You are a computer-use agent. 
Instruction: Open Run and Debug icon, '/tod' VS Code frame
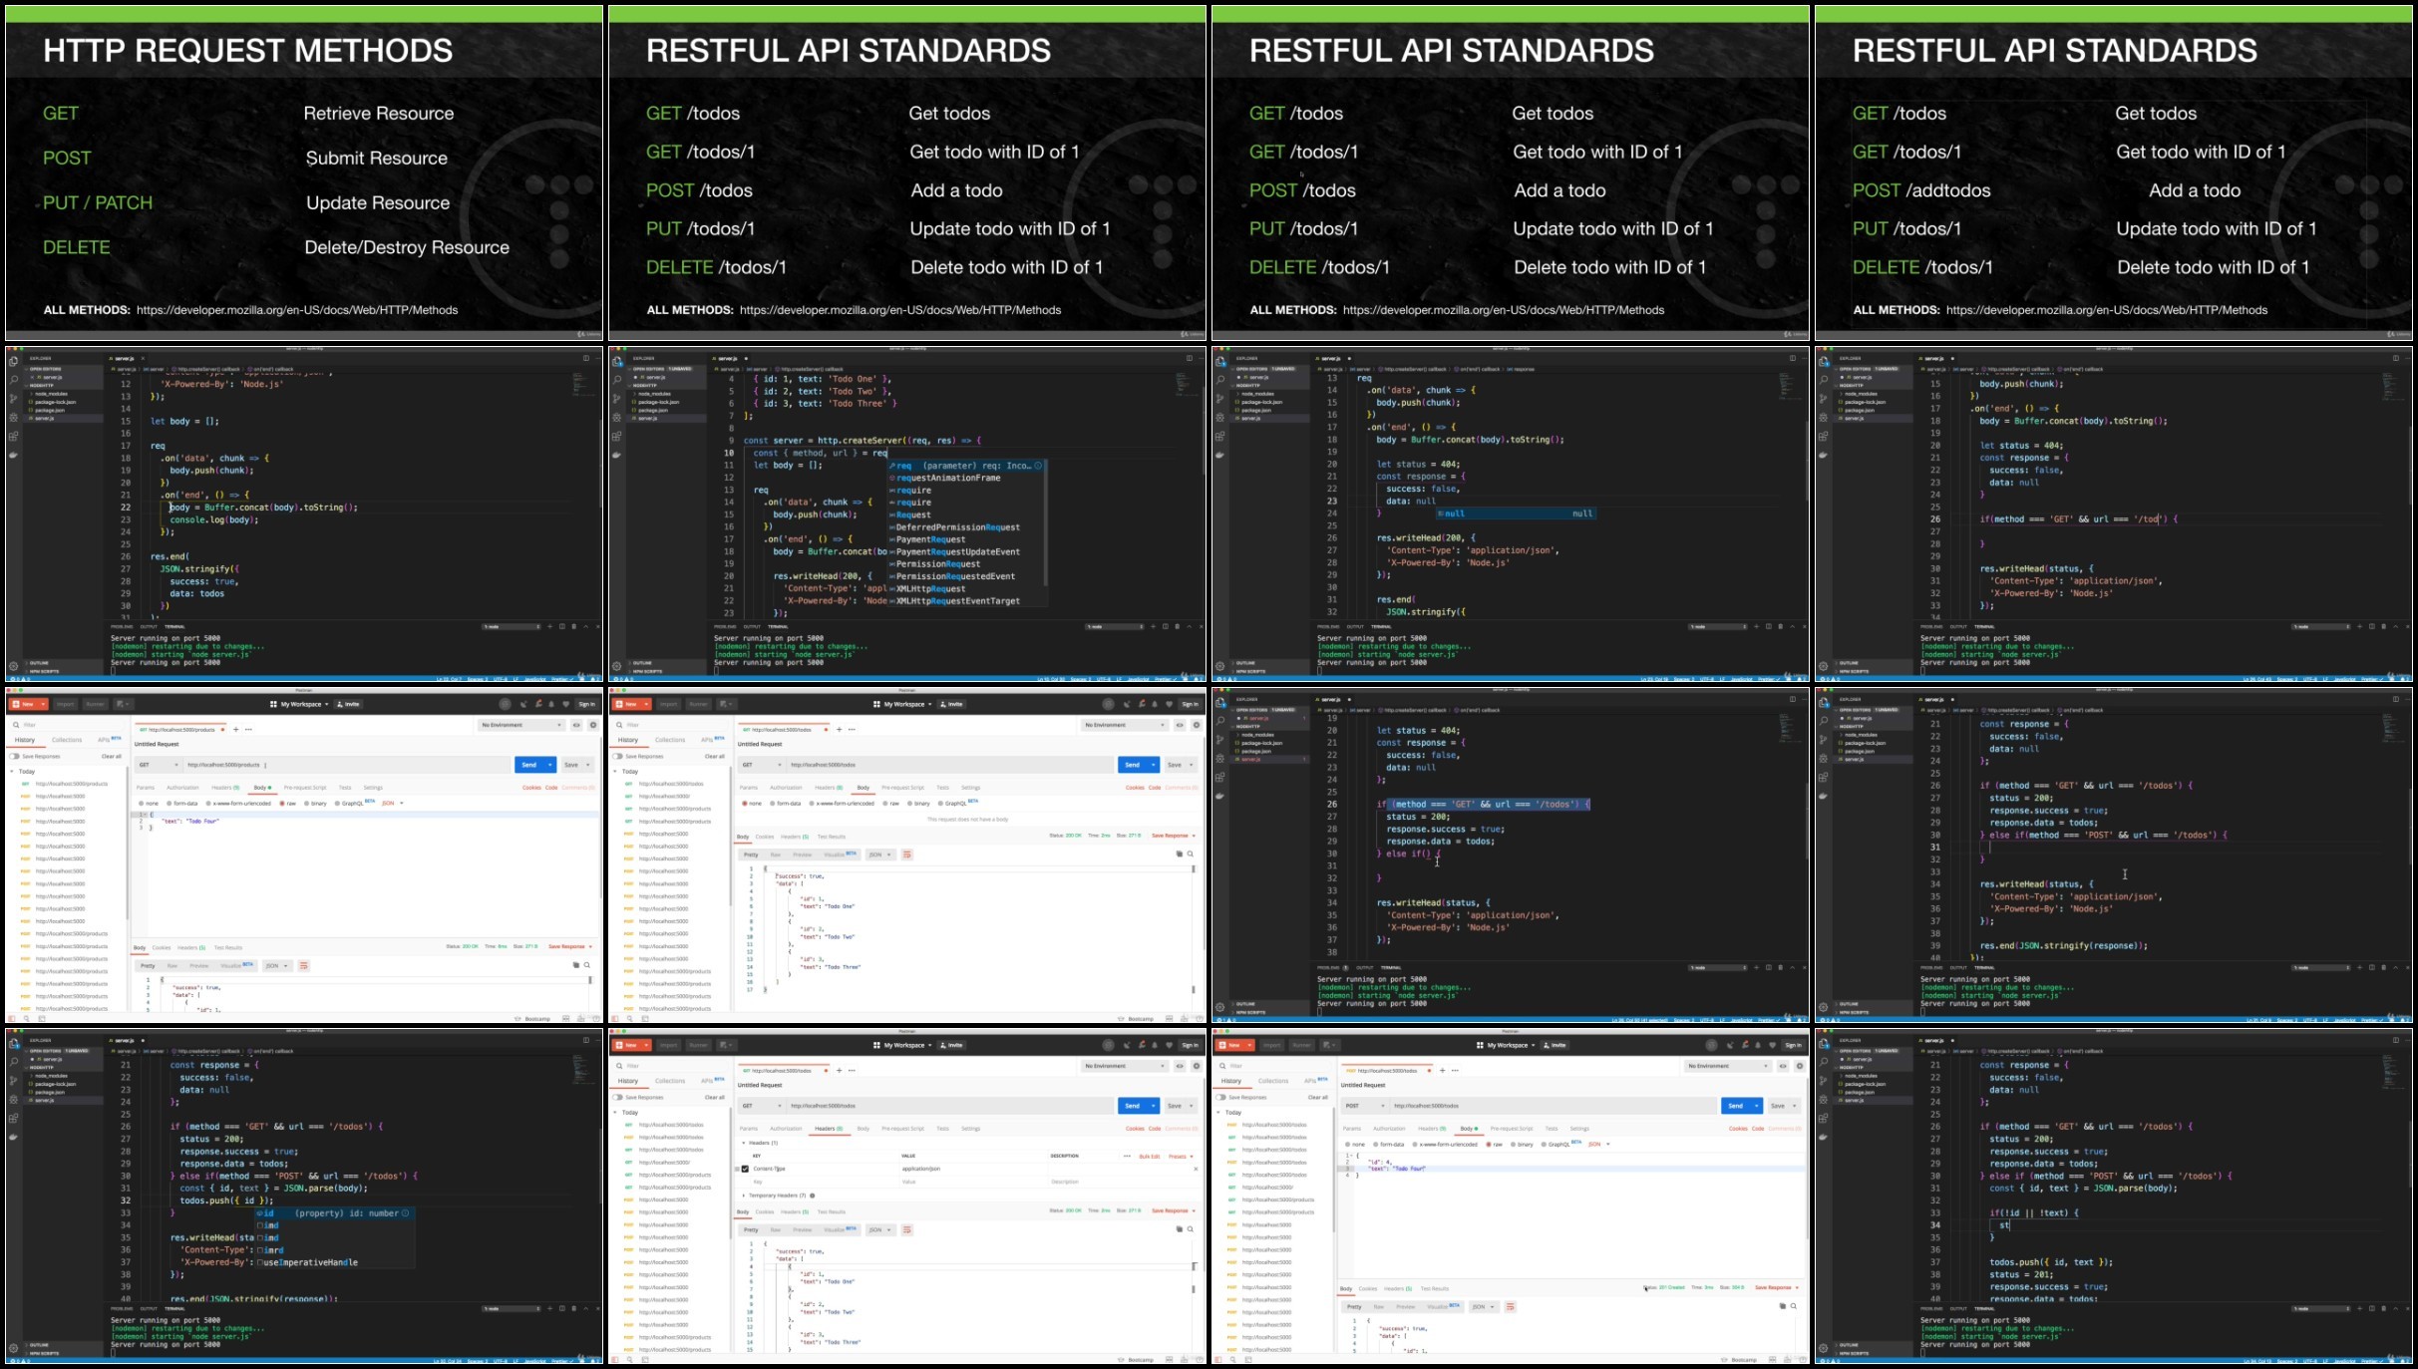click(x=1823, y=418)
